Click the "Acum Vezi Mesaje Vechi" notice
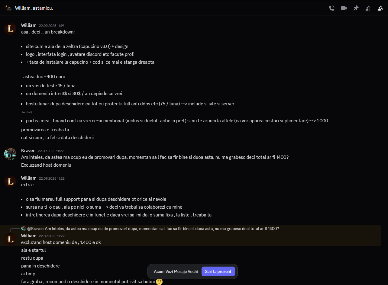This screenshot has height=285, width=388. coord(176,271)
